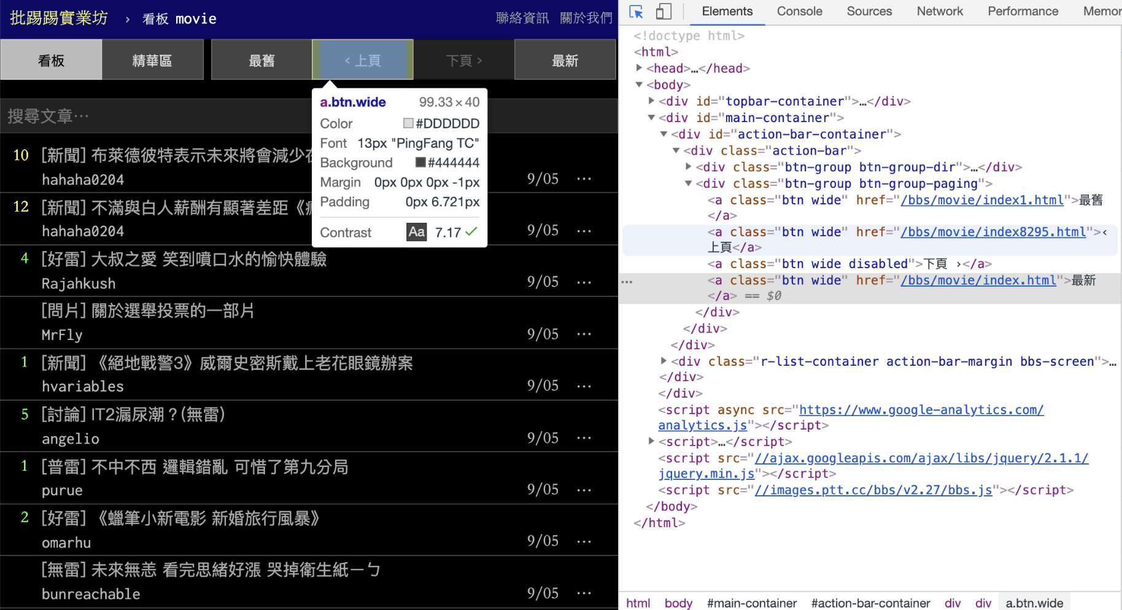Click the 看板 board button
Screen dimensions: 1122x610
51,60
